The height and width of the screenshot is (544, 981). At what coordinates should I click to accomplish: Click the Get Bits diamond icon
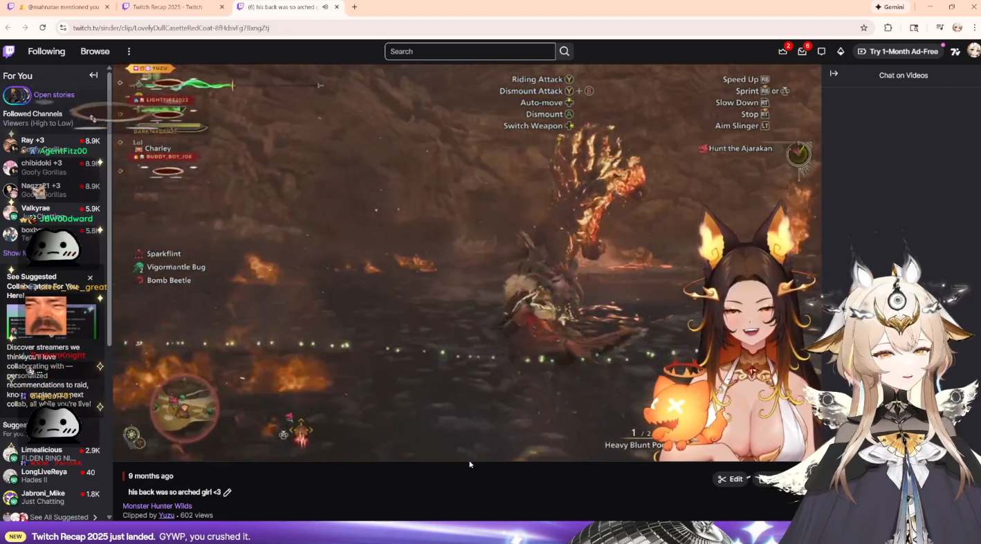[x=841, y=51]
